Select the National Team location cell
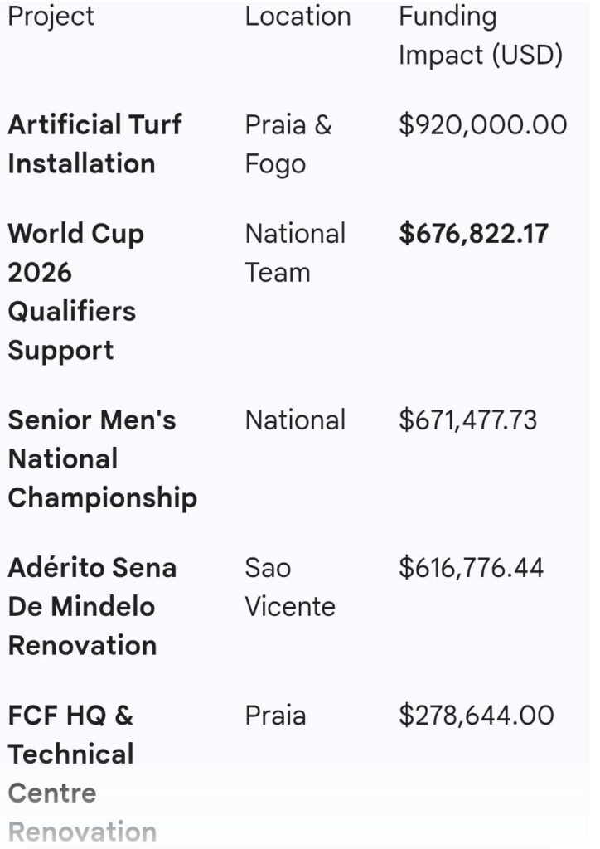600x849 pixels. (294, 253)
